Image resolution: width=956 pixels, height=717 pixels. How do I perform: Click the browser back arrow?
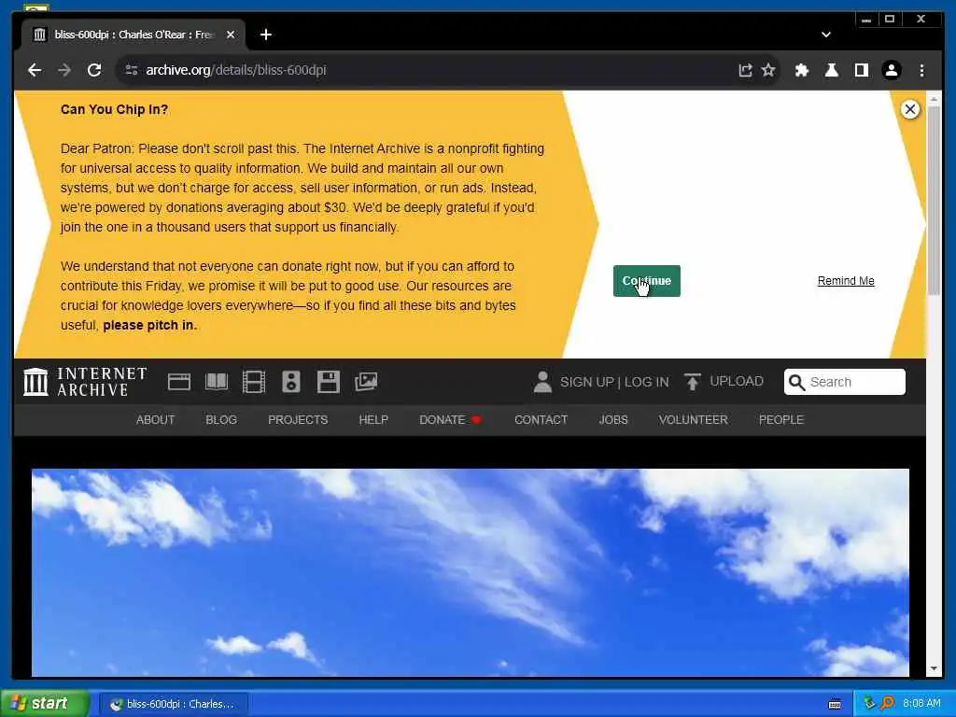coord(35,70)
